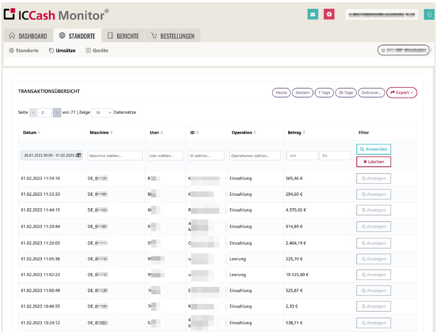This screenshot has width=439, height=332.
Task: Click Anzeigen for the 525,87 € transaction
Action: [x=374, y=291]
